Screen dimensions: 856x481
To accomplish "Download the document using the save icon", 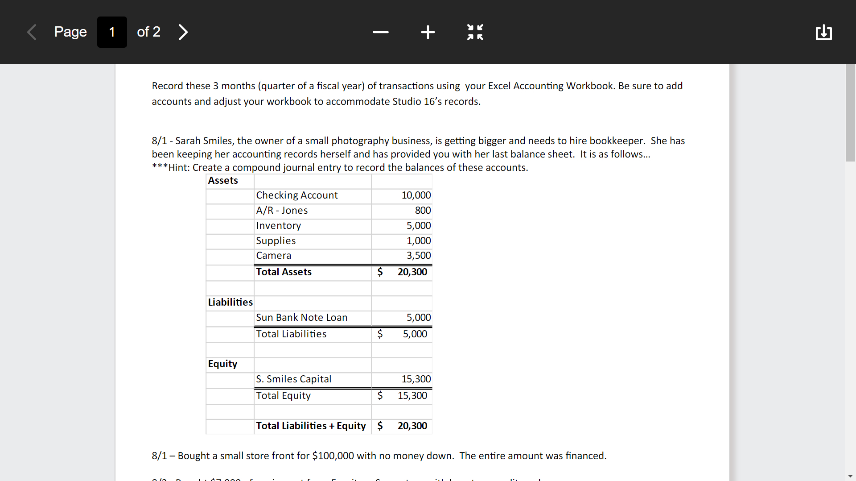I will [x=824, y=32].
